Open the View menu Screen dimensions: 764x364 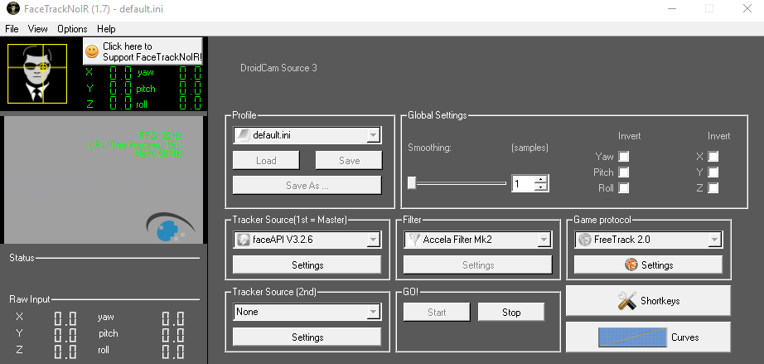point(37,29)
